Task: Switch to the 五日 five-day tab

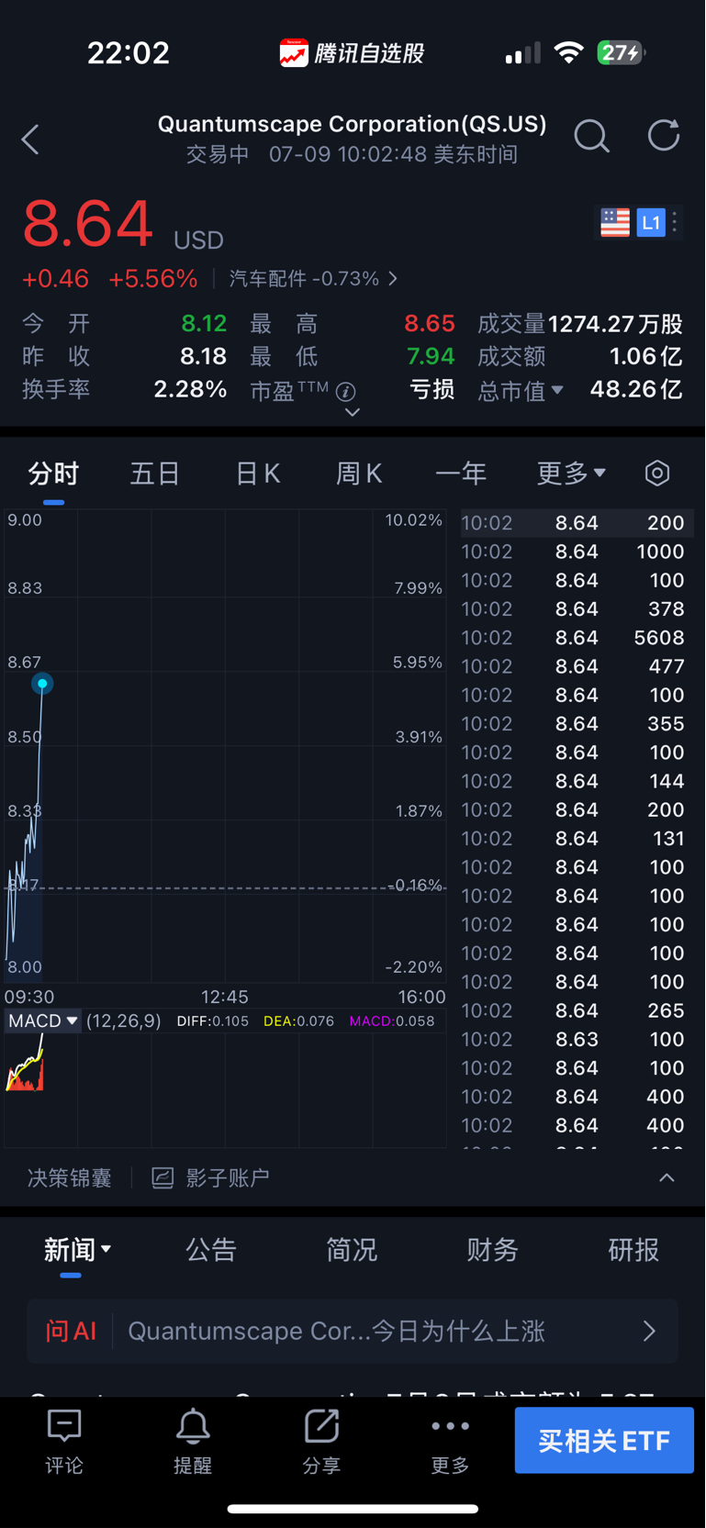Action: click(154, 474)
